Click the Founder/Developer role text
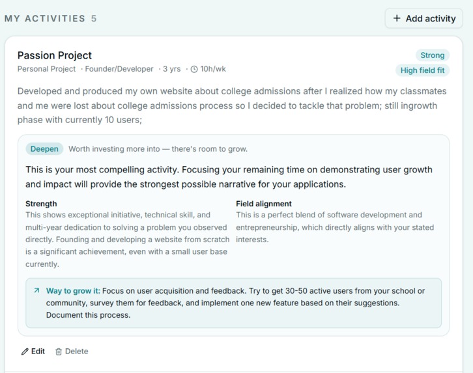 pos(119,69)
